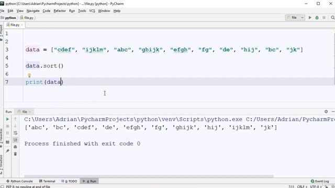Screen dimensions: 335x188
Task: Open the Help menu
Action: [x=117, y=11]
